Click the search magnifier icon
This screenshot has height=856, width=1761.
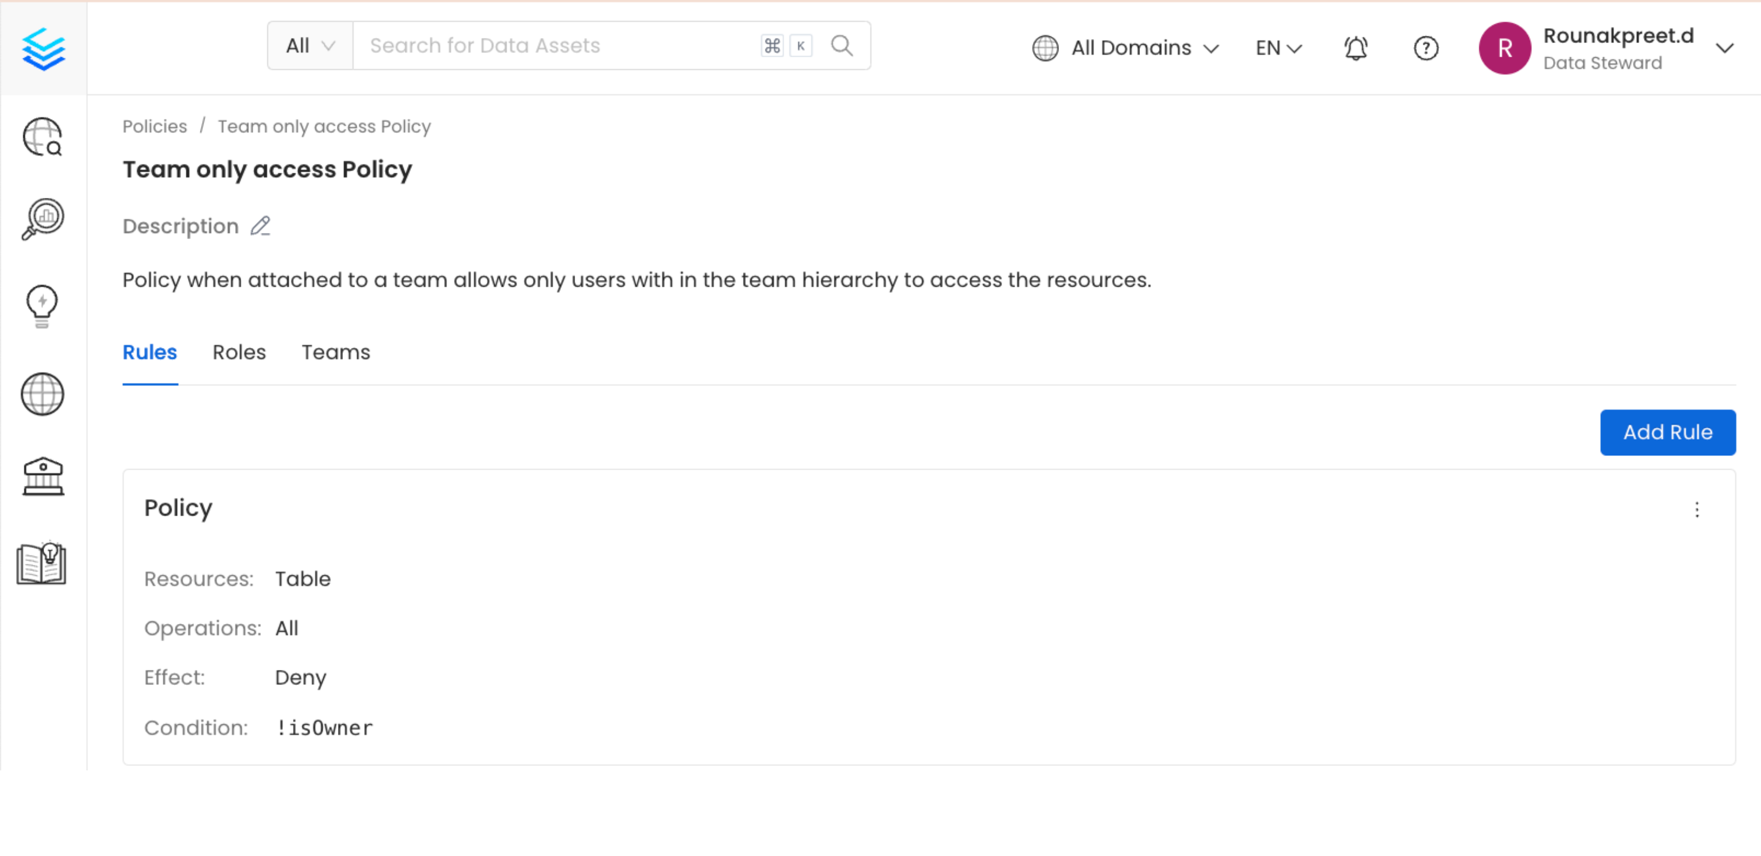point(841,46)
